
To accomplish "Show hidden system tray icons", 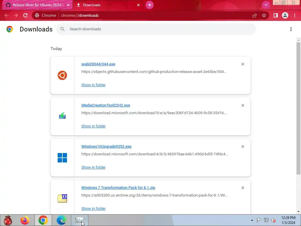I will click(x=252, y=220).
